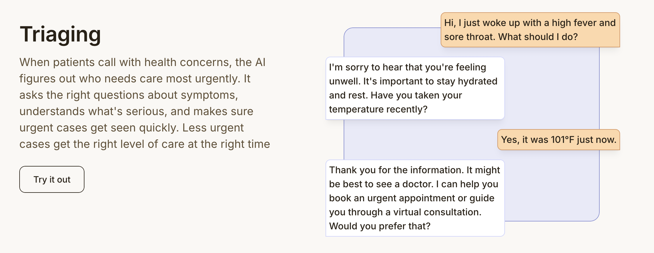This screenshot has height=253, width=654.
Task: Click the AI reply about feeling unwell
Action: pyautogui.click(x=415, y=88)
